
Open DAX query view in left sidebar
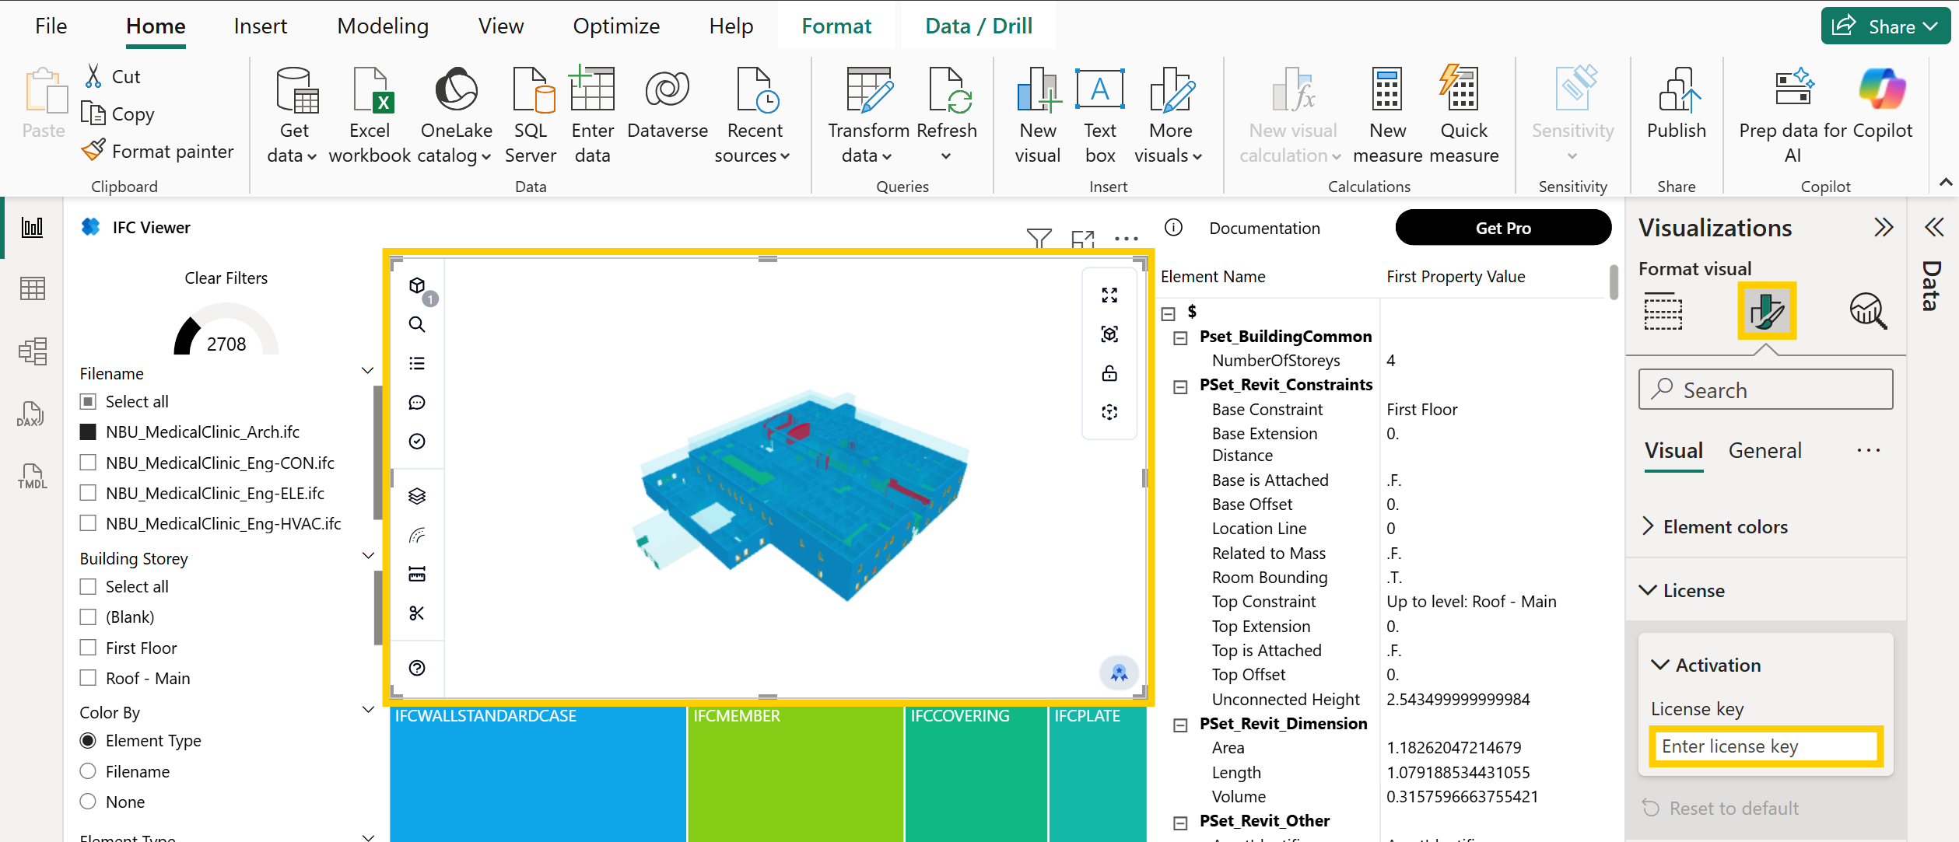click(x=32, y=414)
